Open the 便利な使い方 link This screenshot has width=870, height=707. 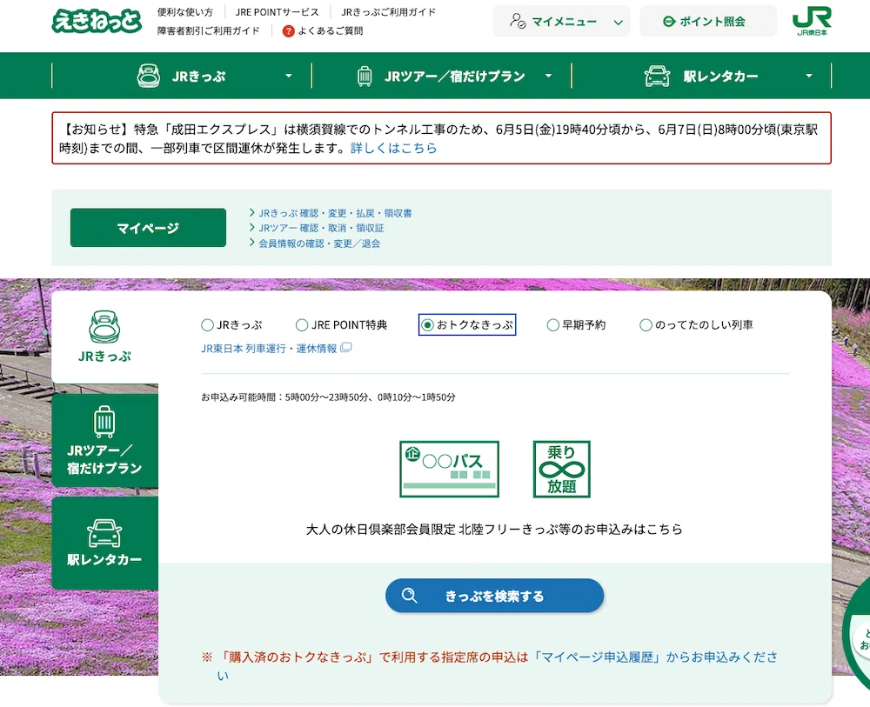pos(184,11)
